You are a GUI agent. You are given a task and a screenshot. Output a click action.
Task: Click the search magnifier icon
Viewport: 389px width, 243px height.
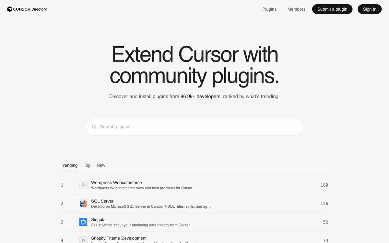pyautogui.click(x=94, y=127)
